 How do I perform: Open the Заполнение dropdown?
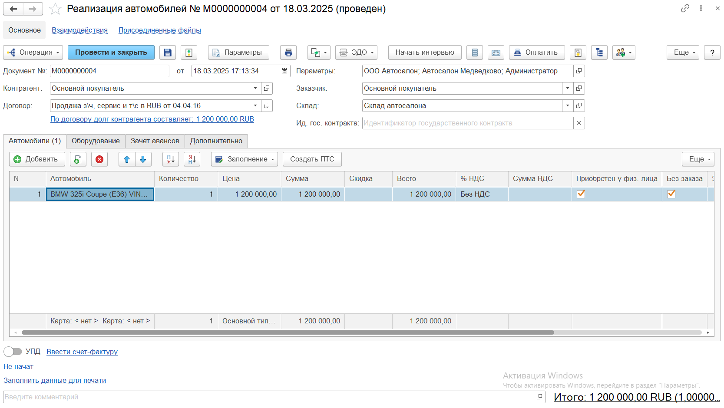point(245,159)
